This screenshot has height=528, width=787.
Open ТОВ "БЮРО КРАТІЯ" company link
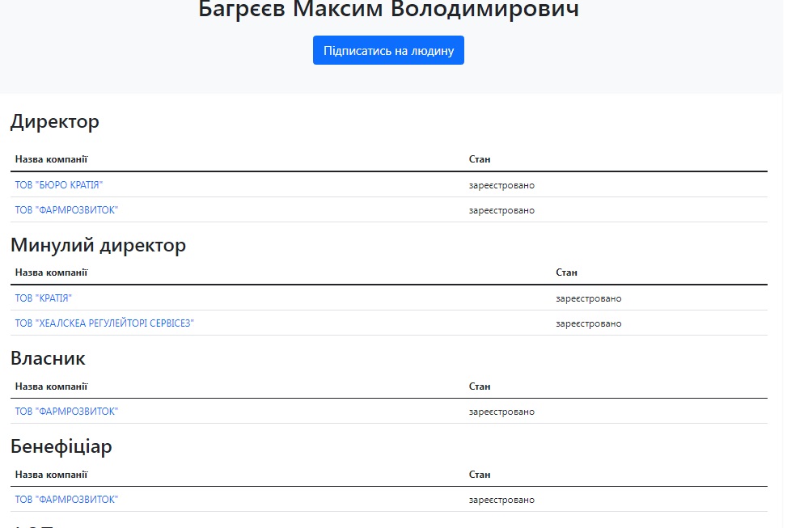pos(59,185)
